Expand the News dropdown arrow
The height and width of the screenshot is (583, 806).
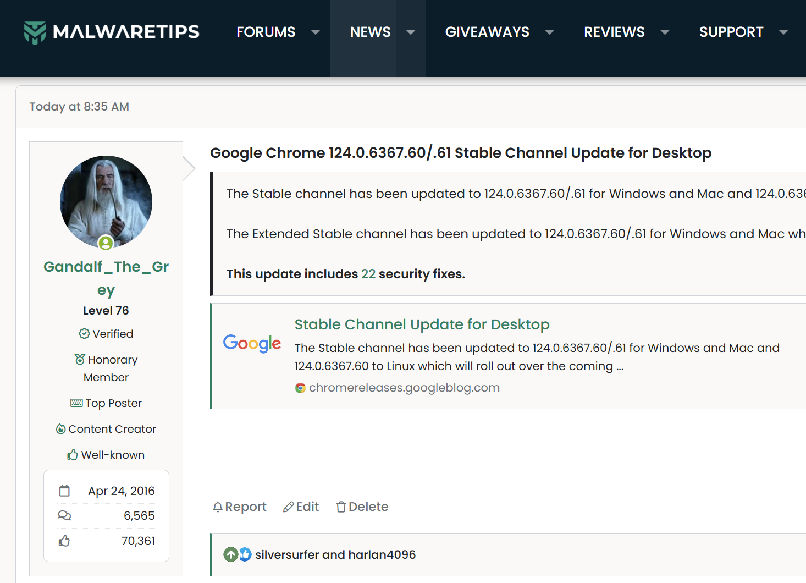[x=411, y=32]
